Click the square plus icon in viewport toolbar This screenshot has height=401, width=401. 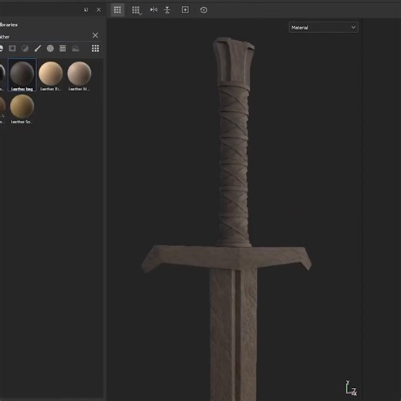(x=185, y=10)
